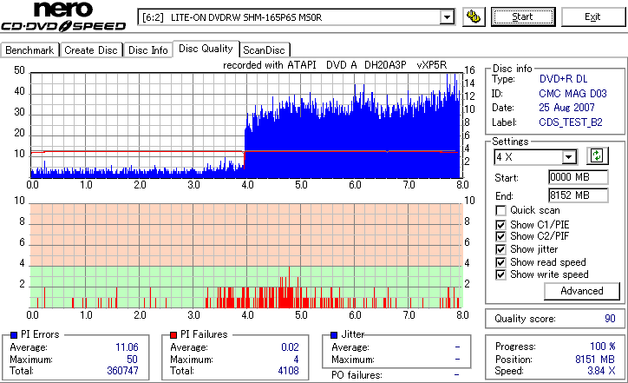Go to the Disc Info tab
Image resolution: width=628 pixels, height=383 pixels.
point(147,50)
